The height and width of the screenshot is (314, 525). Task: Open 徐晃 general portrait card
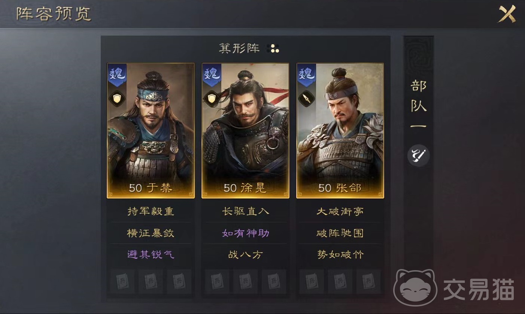[x=245, y=130]
